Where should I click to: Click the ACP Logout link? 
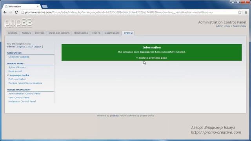pyautogui.click(x=35, y=47)
